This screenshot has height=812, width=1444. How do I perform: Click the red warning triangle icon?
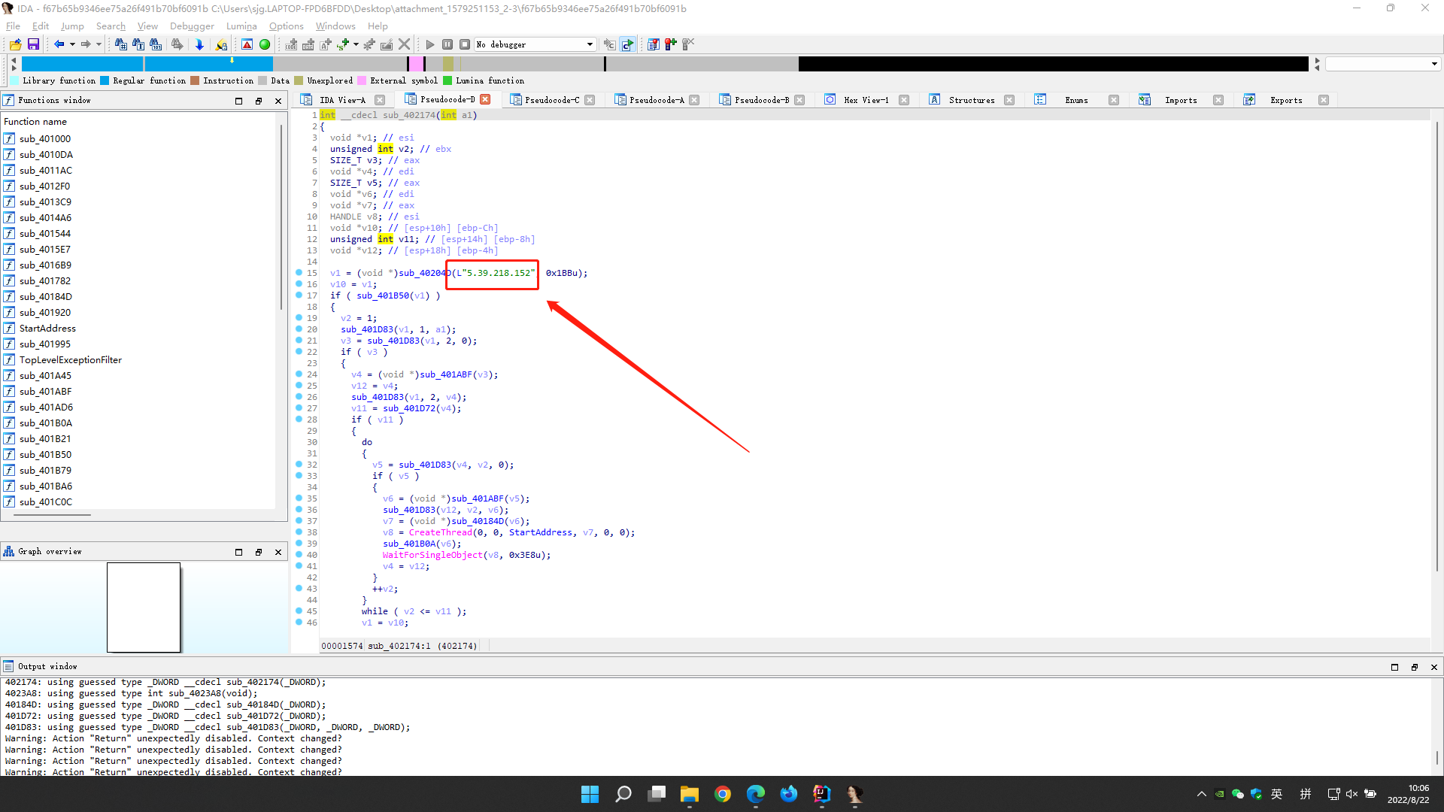pos(247,44)
